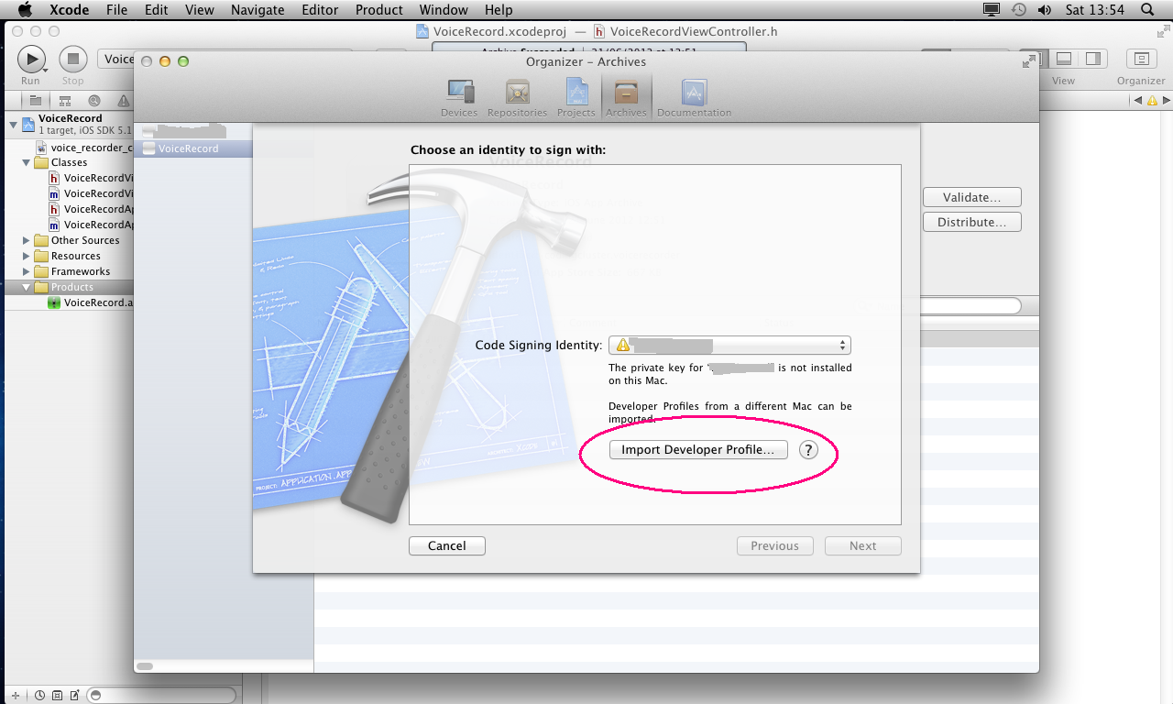The height and width of the screenshot is (704, 1173).
Task: Enter full screen for the Organizer window
Action: point(1029,61)
